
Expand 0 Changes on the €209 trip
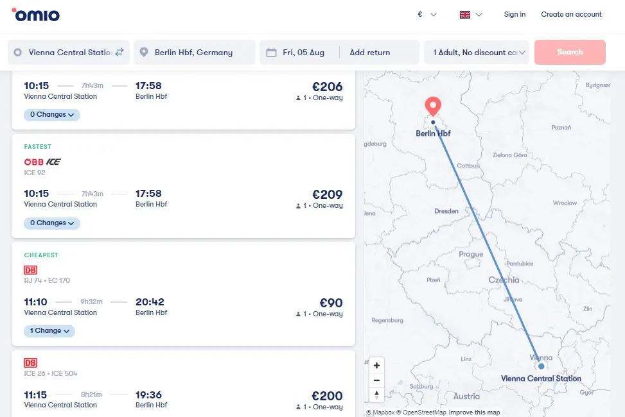coord(52,223)
